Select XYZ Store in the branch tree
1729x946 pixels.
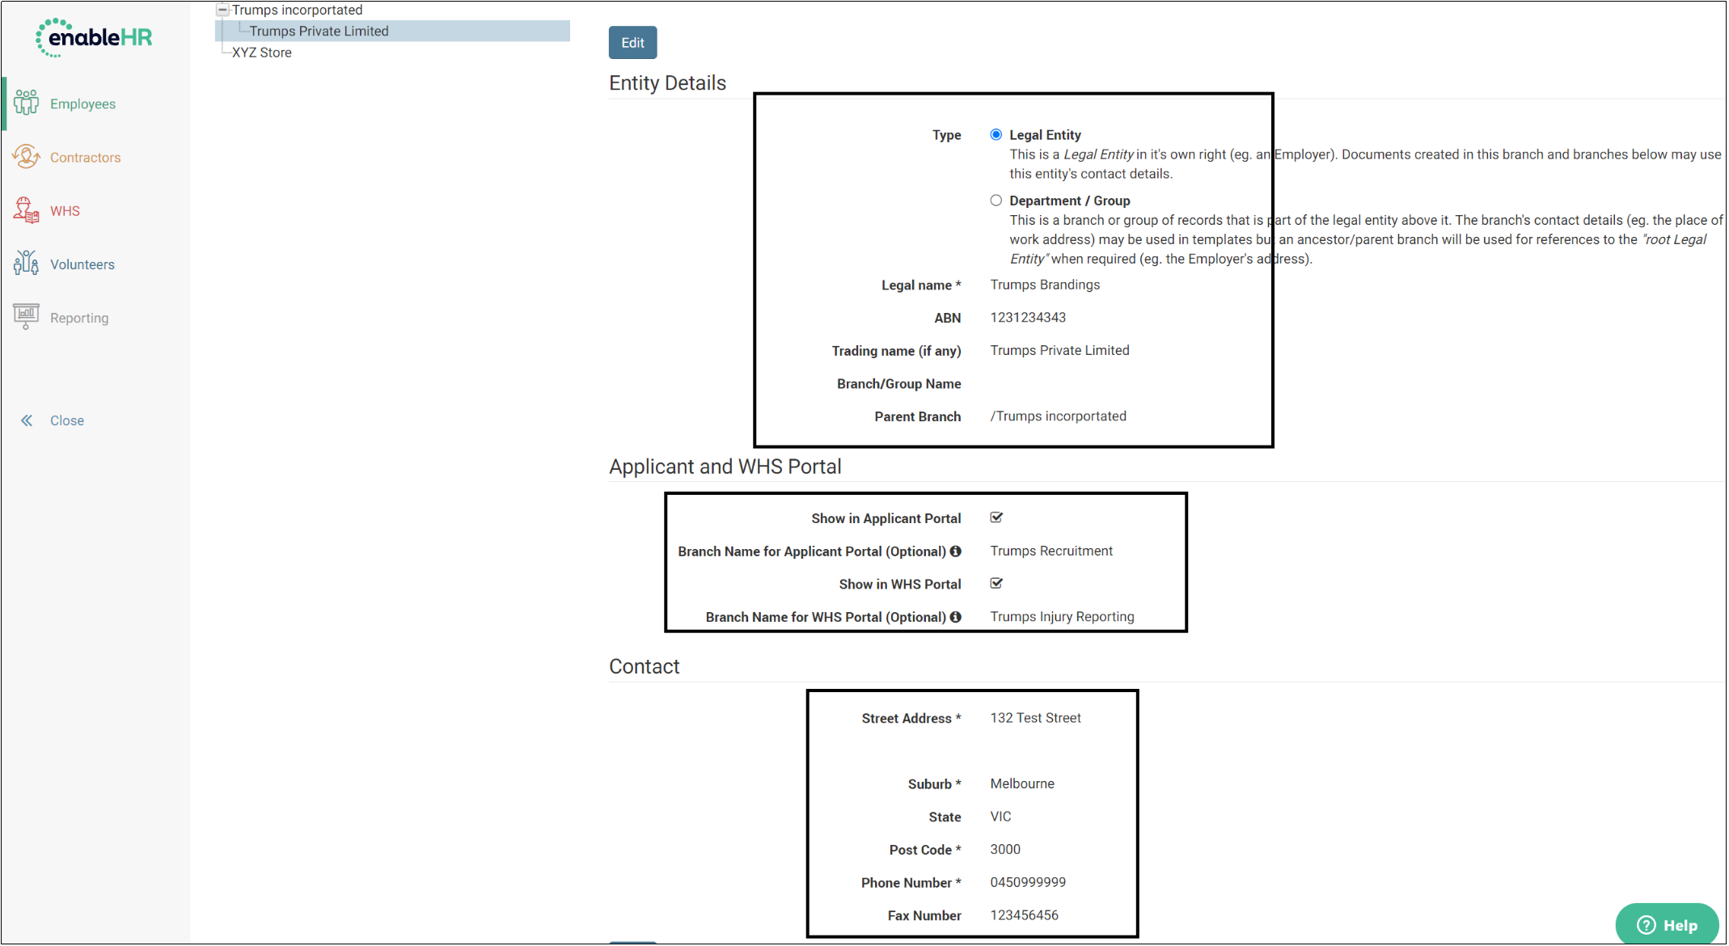pyautogui.click(x=262, y=53)
